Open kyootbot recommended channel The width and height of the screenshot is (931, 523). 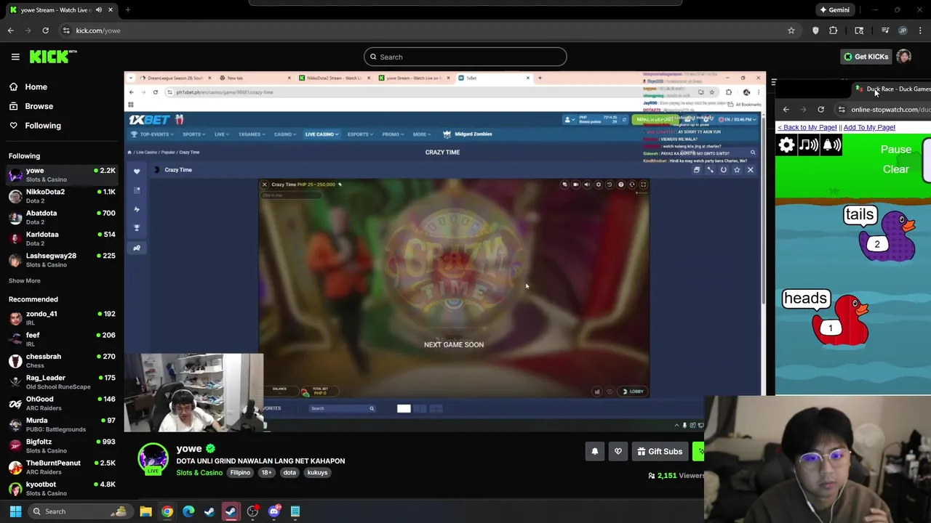coord(62,488)
